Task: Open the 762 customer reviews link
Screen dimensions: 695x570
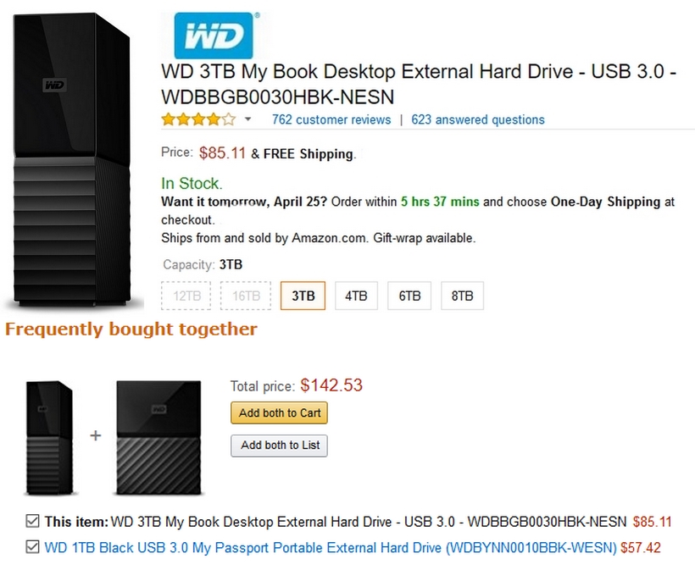Action: (x=331, y=119)
